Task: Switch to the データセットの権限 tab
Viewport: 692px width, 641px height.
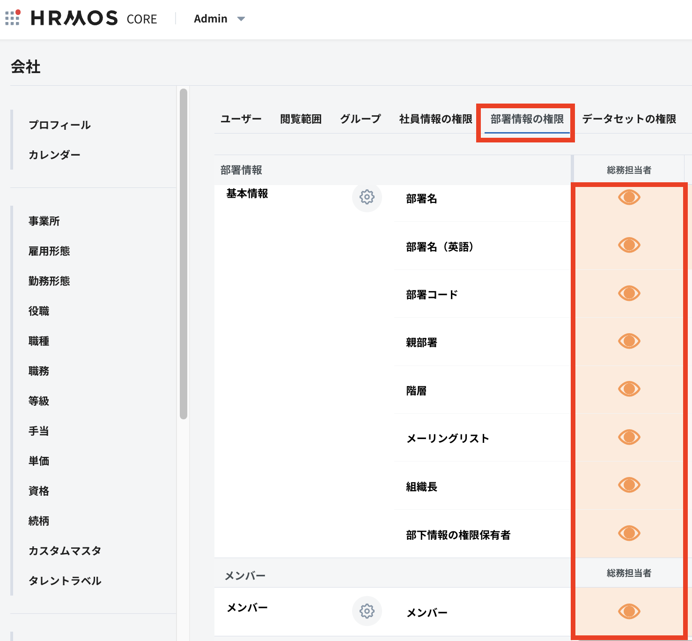Action: [x=629, y=119]
